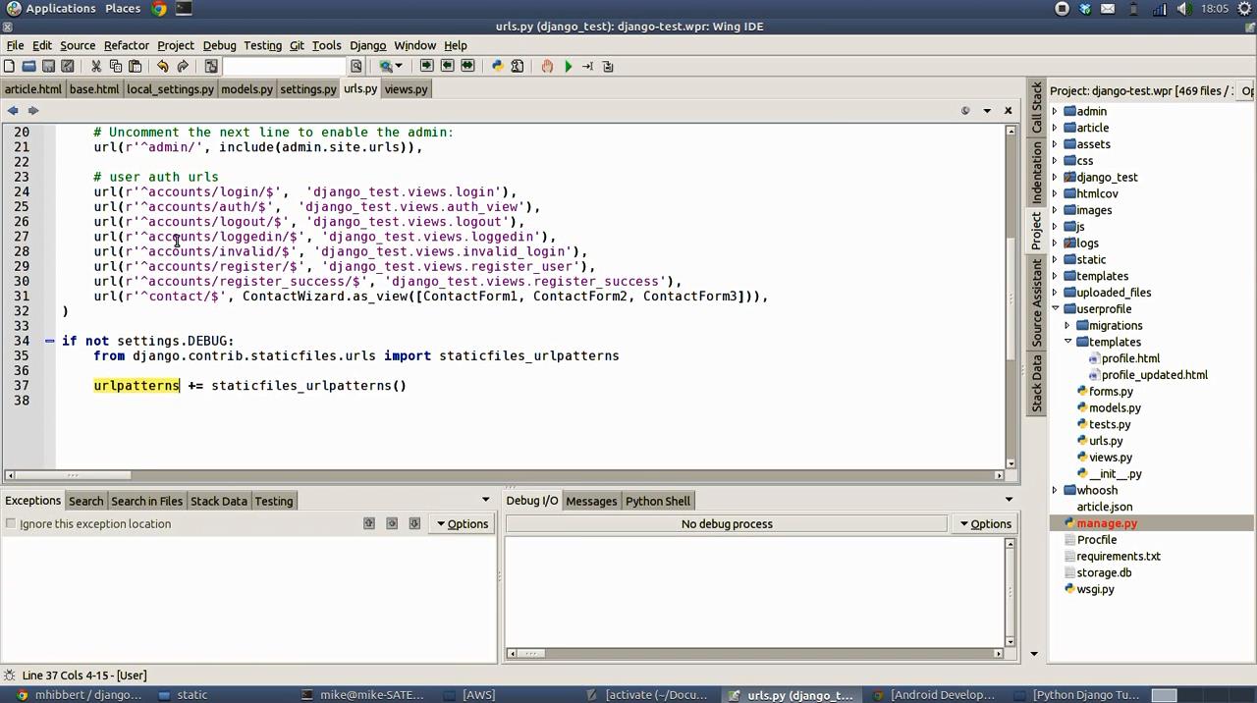Open the Refactor menu
Image resolution: width=1257 pixels, height=703 pixels.
[x=127, y=45]
